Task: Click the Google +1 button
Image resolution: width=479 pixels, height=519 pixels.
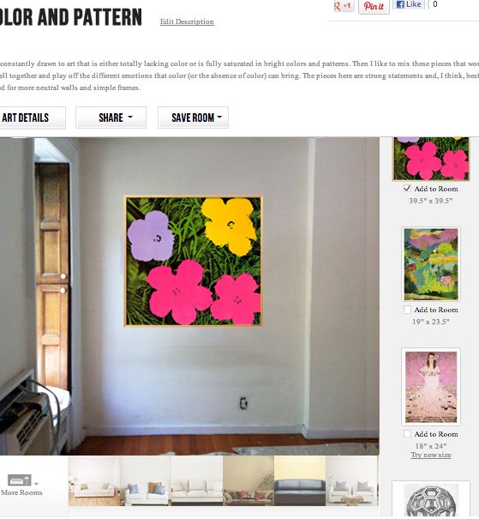Action: [x=344, y=6]
